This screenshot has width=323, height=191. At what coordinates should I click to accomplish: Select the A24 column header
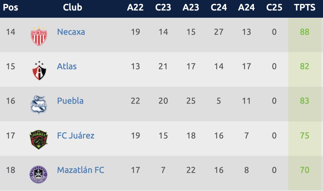click(246, 7)
